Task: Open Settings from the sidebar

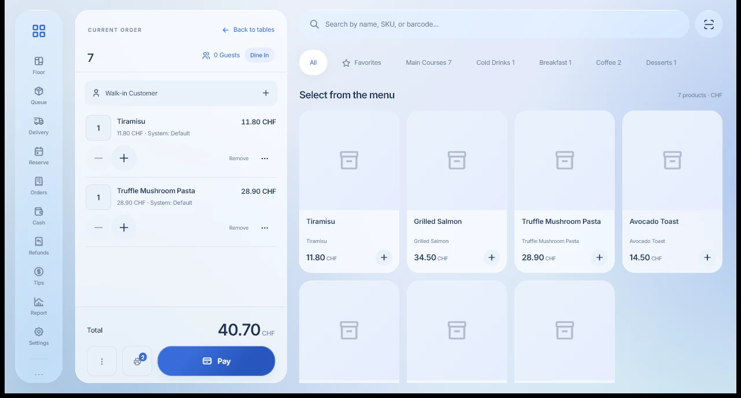Action: pos(39,336)
